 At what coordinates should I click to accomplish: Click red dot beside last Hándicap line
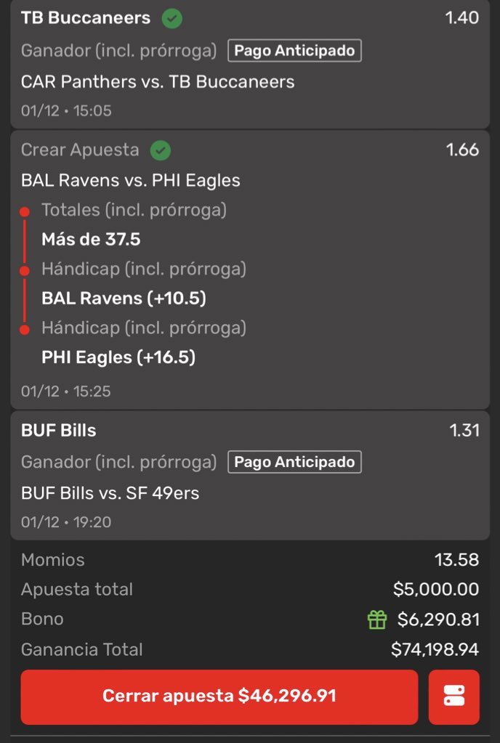(x=25, y=329)
